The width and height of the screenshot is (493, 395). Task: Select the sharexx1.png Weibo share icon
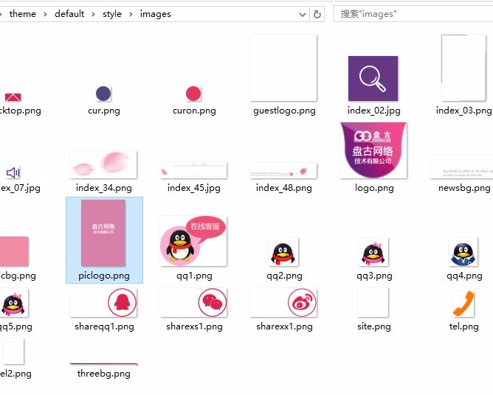point(283,303)
